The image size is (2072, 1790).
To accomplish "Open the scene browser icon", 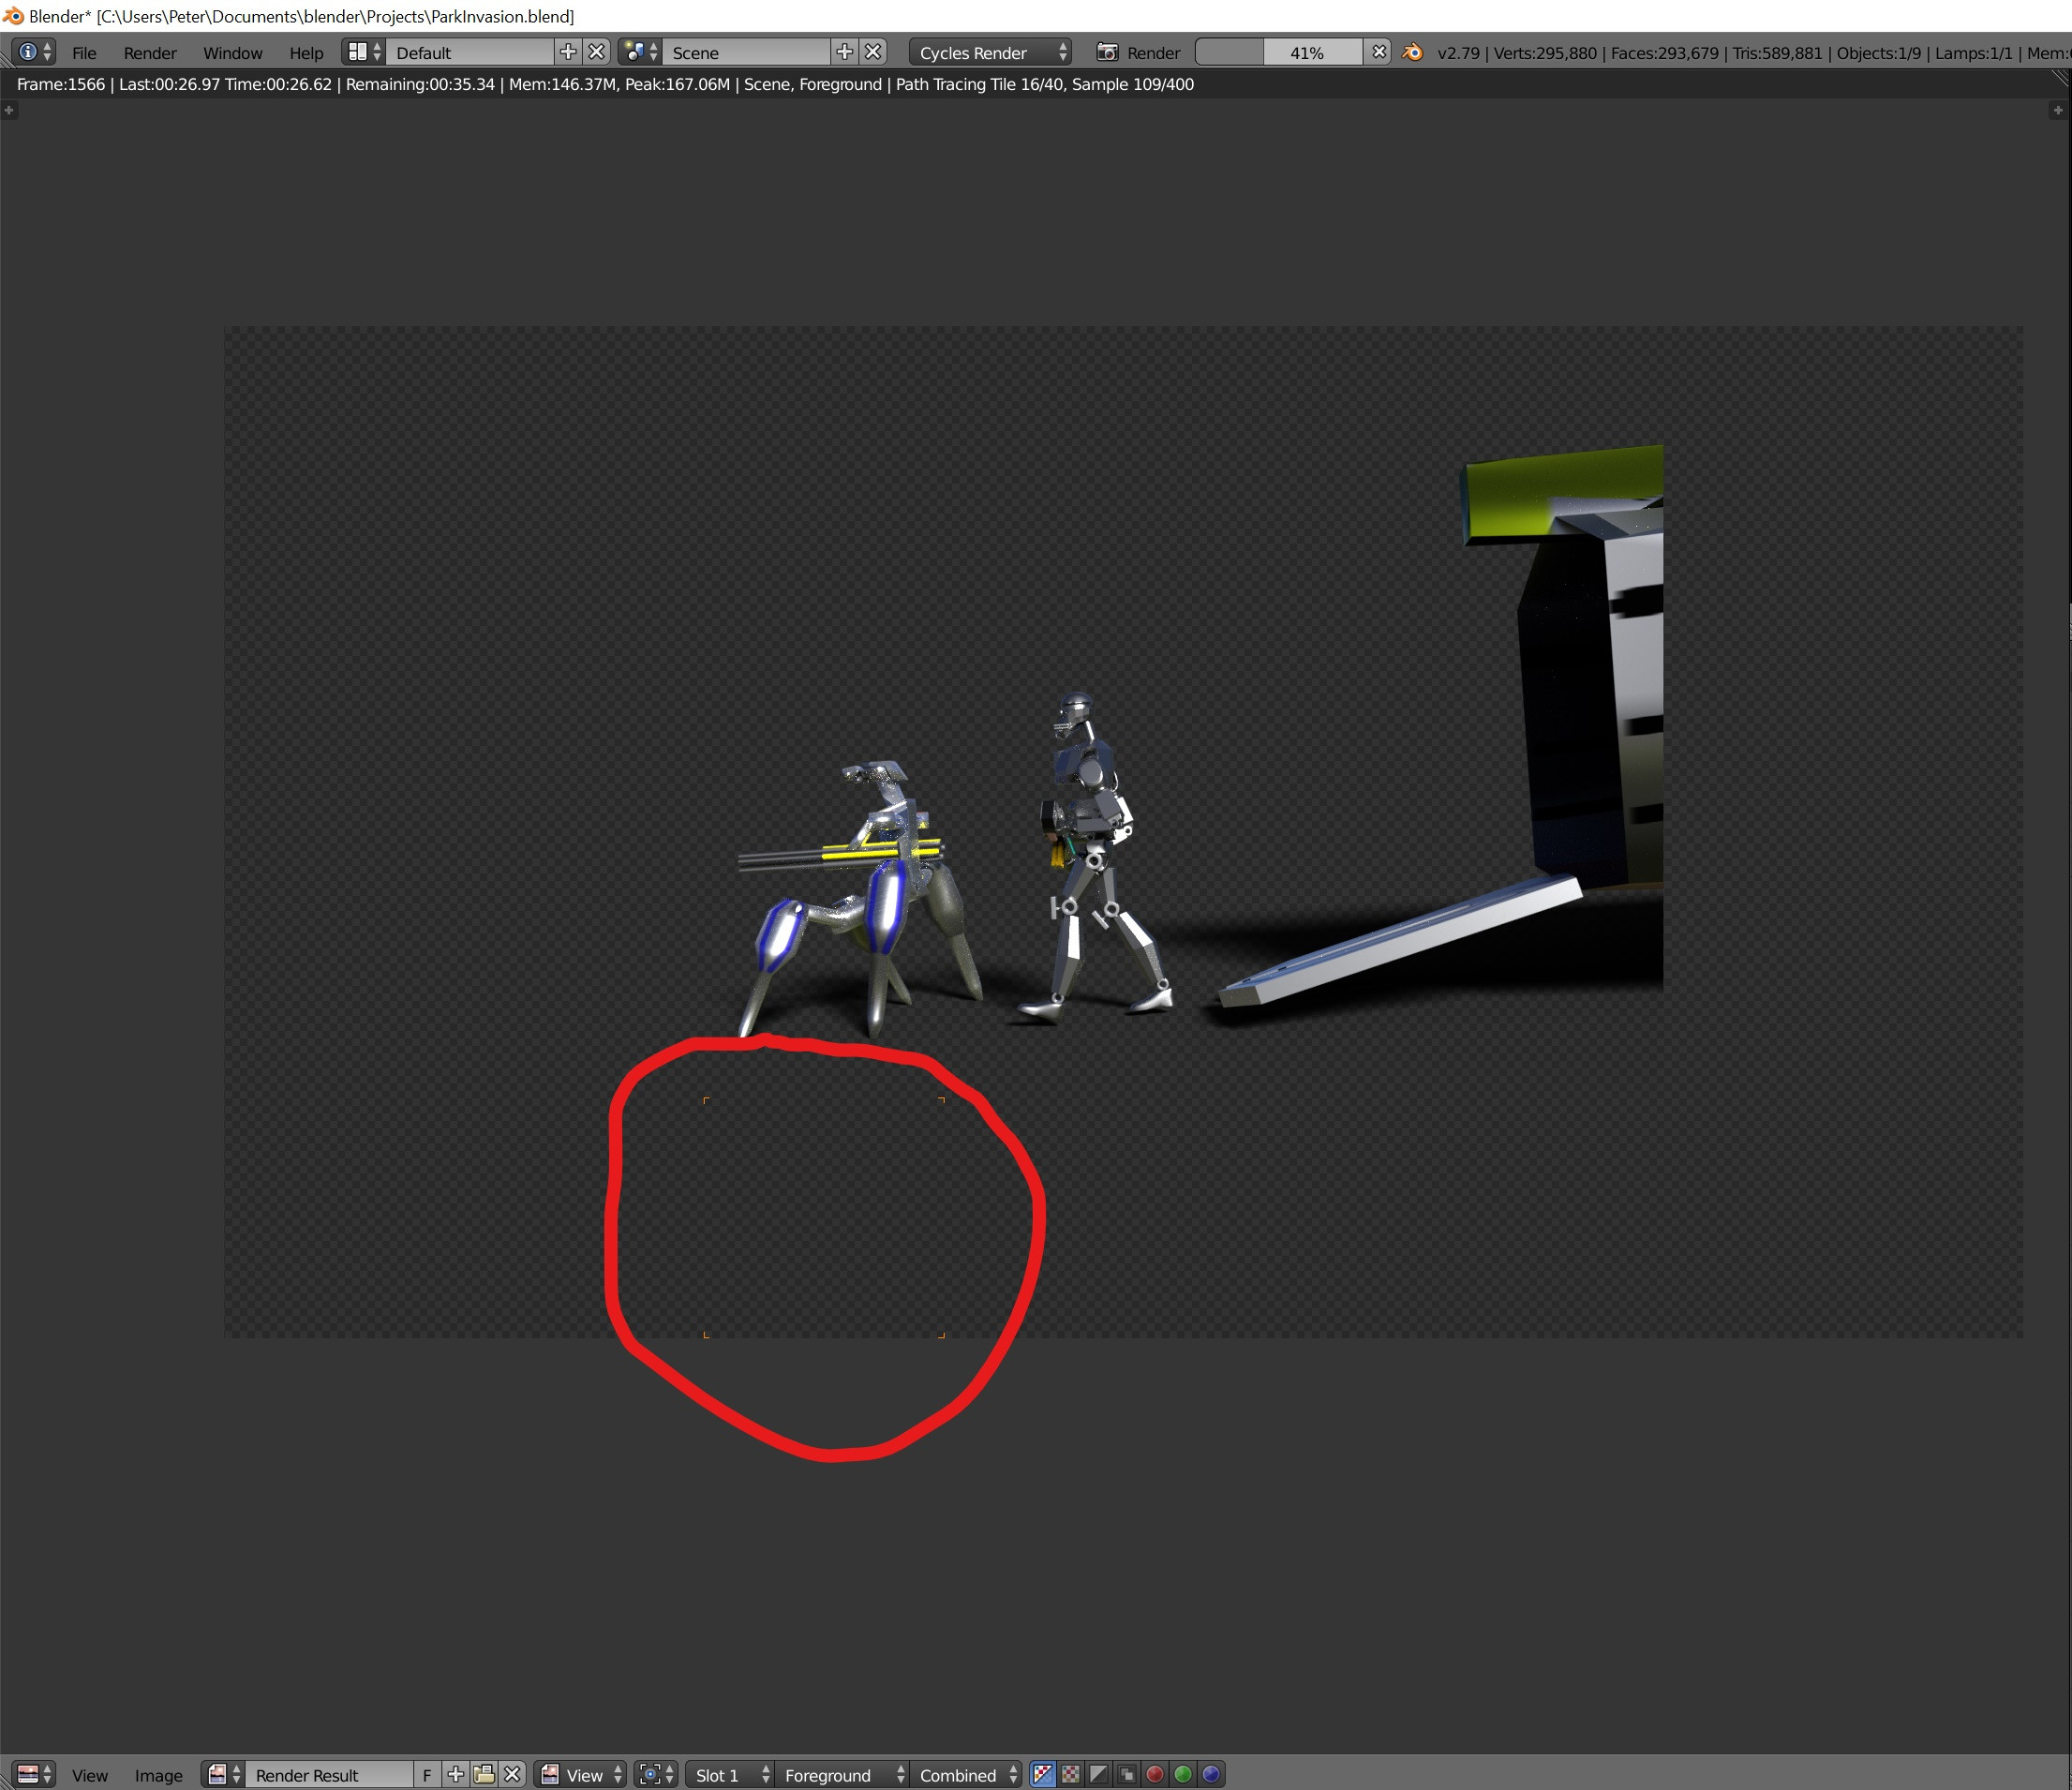I will point(640,52).
